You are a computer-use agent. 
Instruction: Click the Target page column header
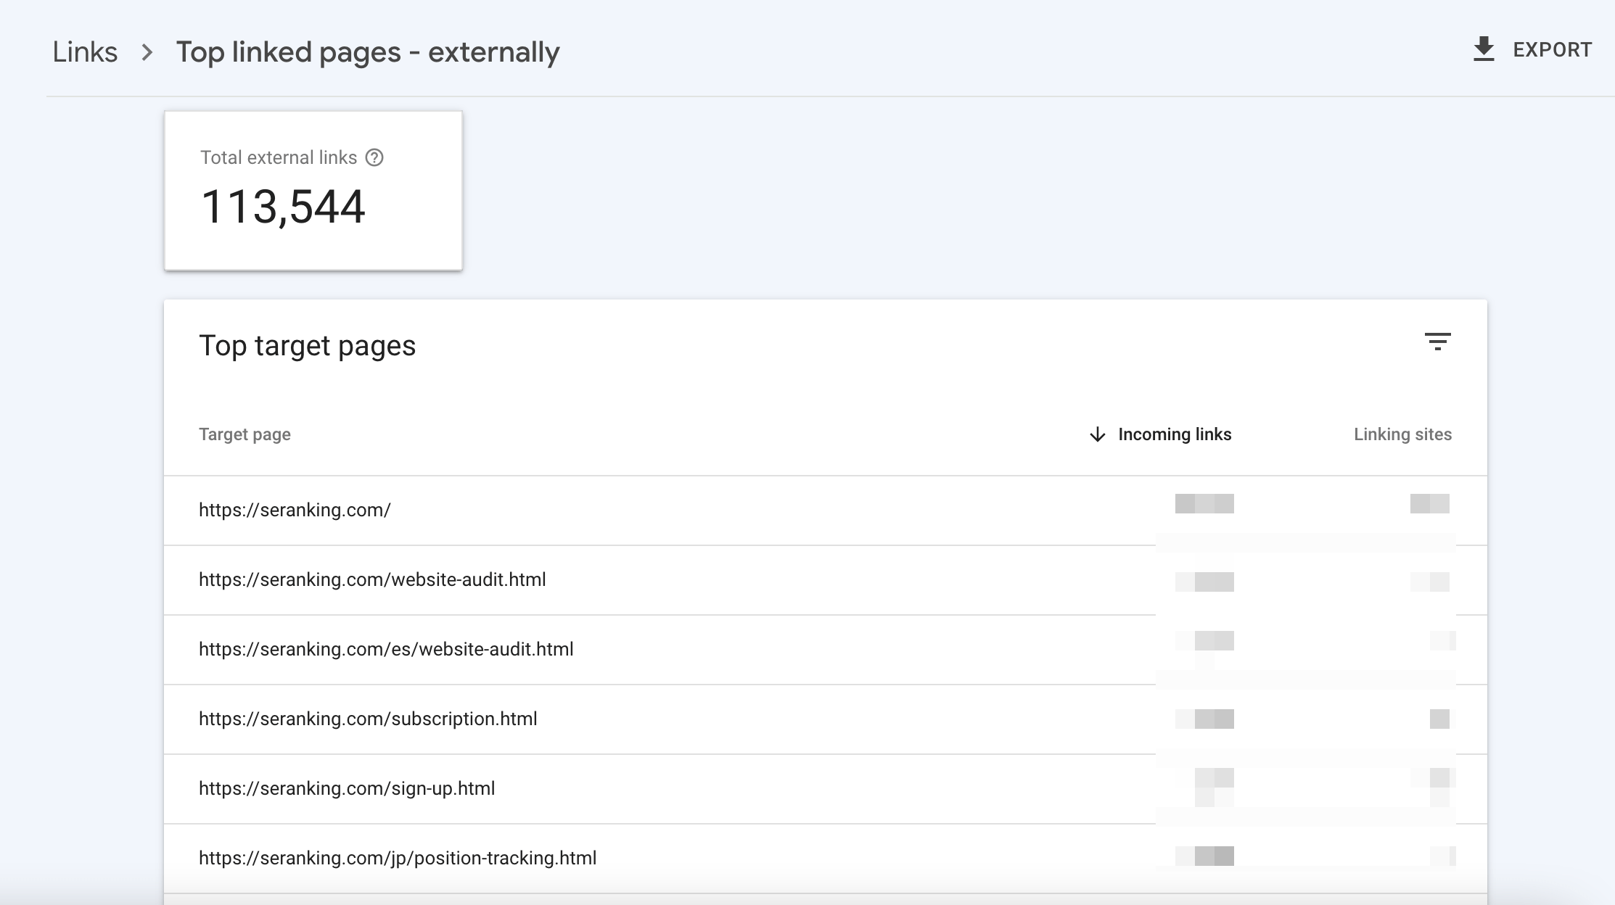click(244, 434)
